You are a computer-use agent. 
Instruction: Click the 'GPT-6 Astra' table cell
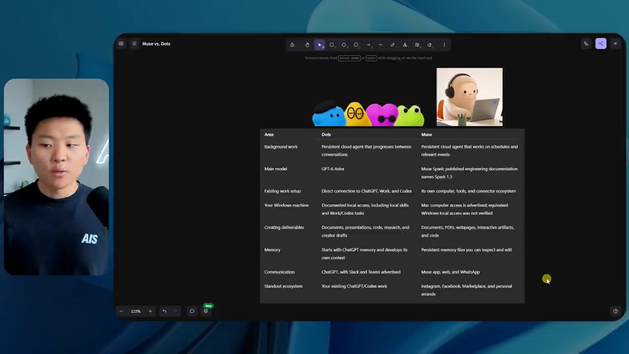(x=333, y=169)
